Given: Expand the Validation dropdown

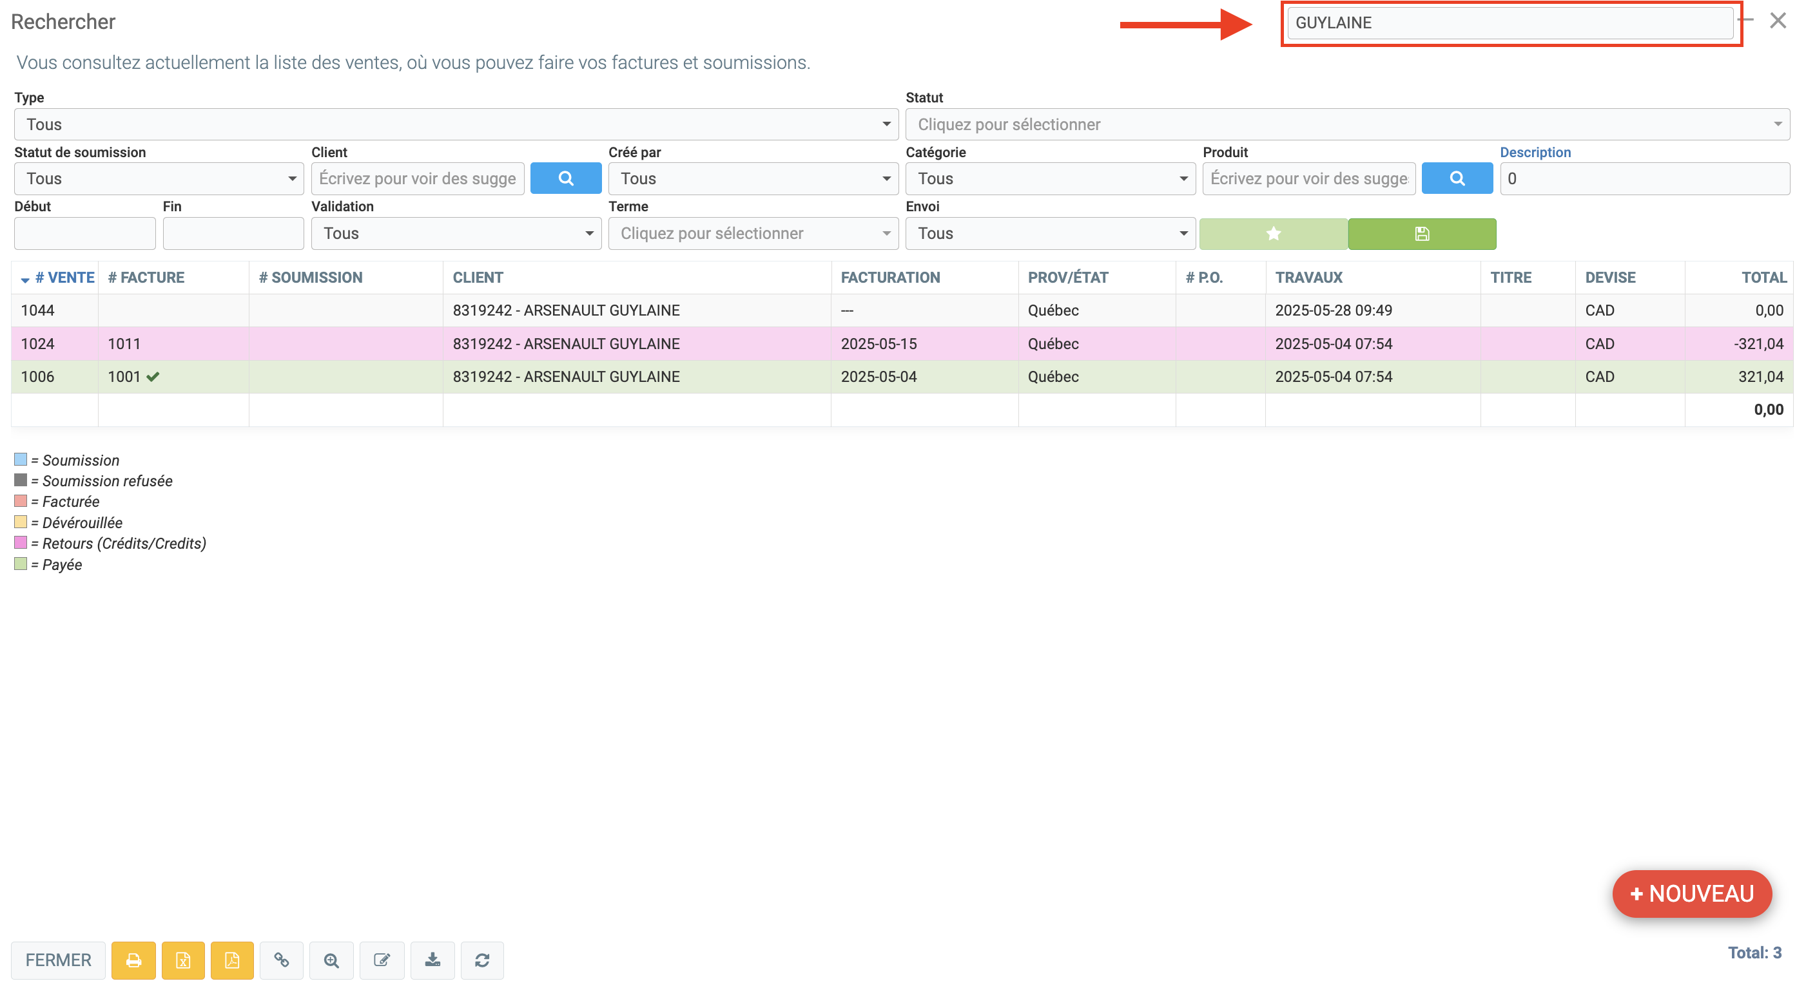Looking at the screenshot, I should 456,233.
